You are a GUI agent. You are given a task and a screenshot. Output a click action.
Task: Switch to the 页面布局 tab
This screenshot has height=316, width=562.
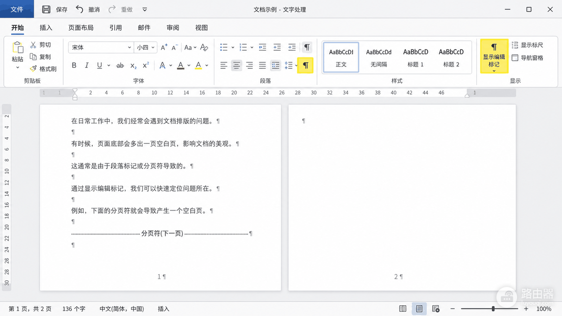[x=81, y=28]
